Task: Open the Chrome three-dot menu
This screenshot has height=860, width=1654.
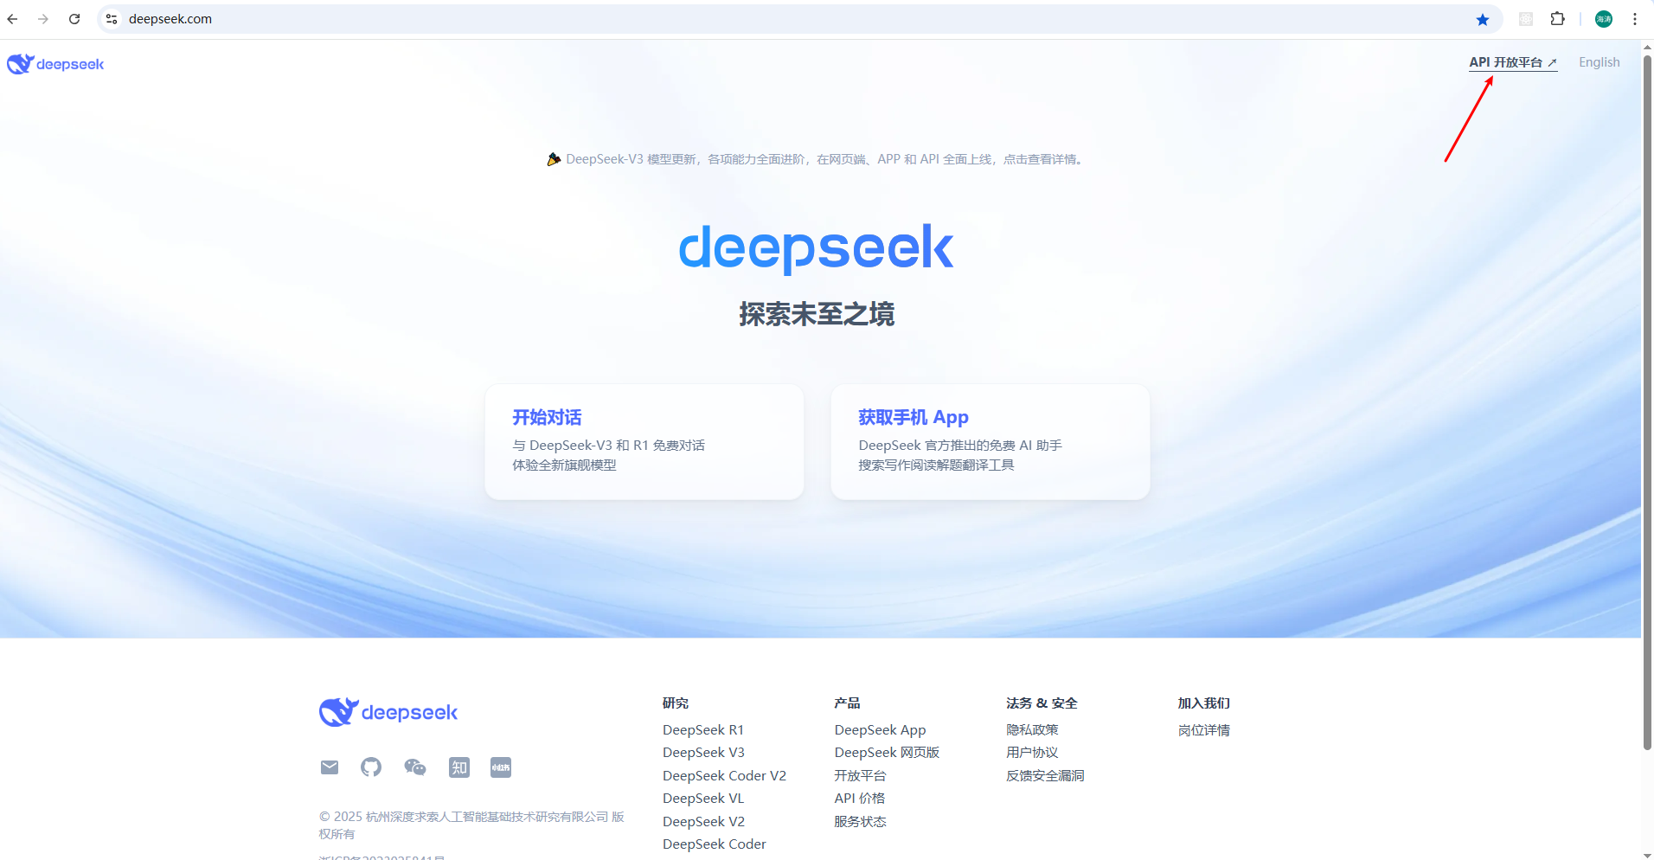Action: point(1635,18)
